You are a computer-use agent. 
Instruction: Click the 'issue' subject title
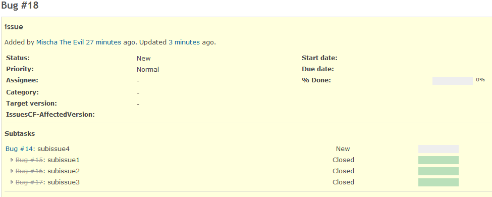(14, 27)
